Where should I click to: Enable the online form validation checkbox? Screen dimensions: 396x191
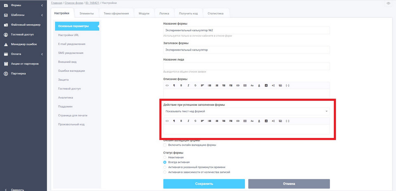point(165,145)
